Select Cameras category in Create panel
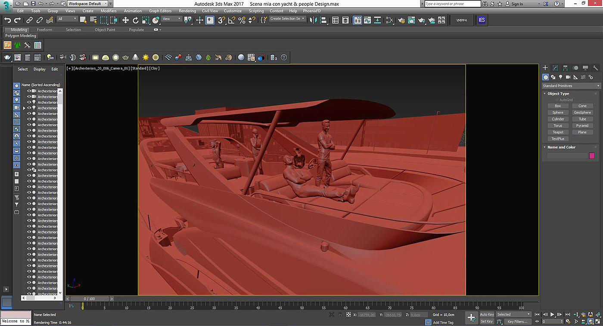 [568, 77]
